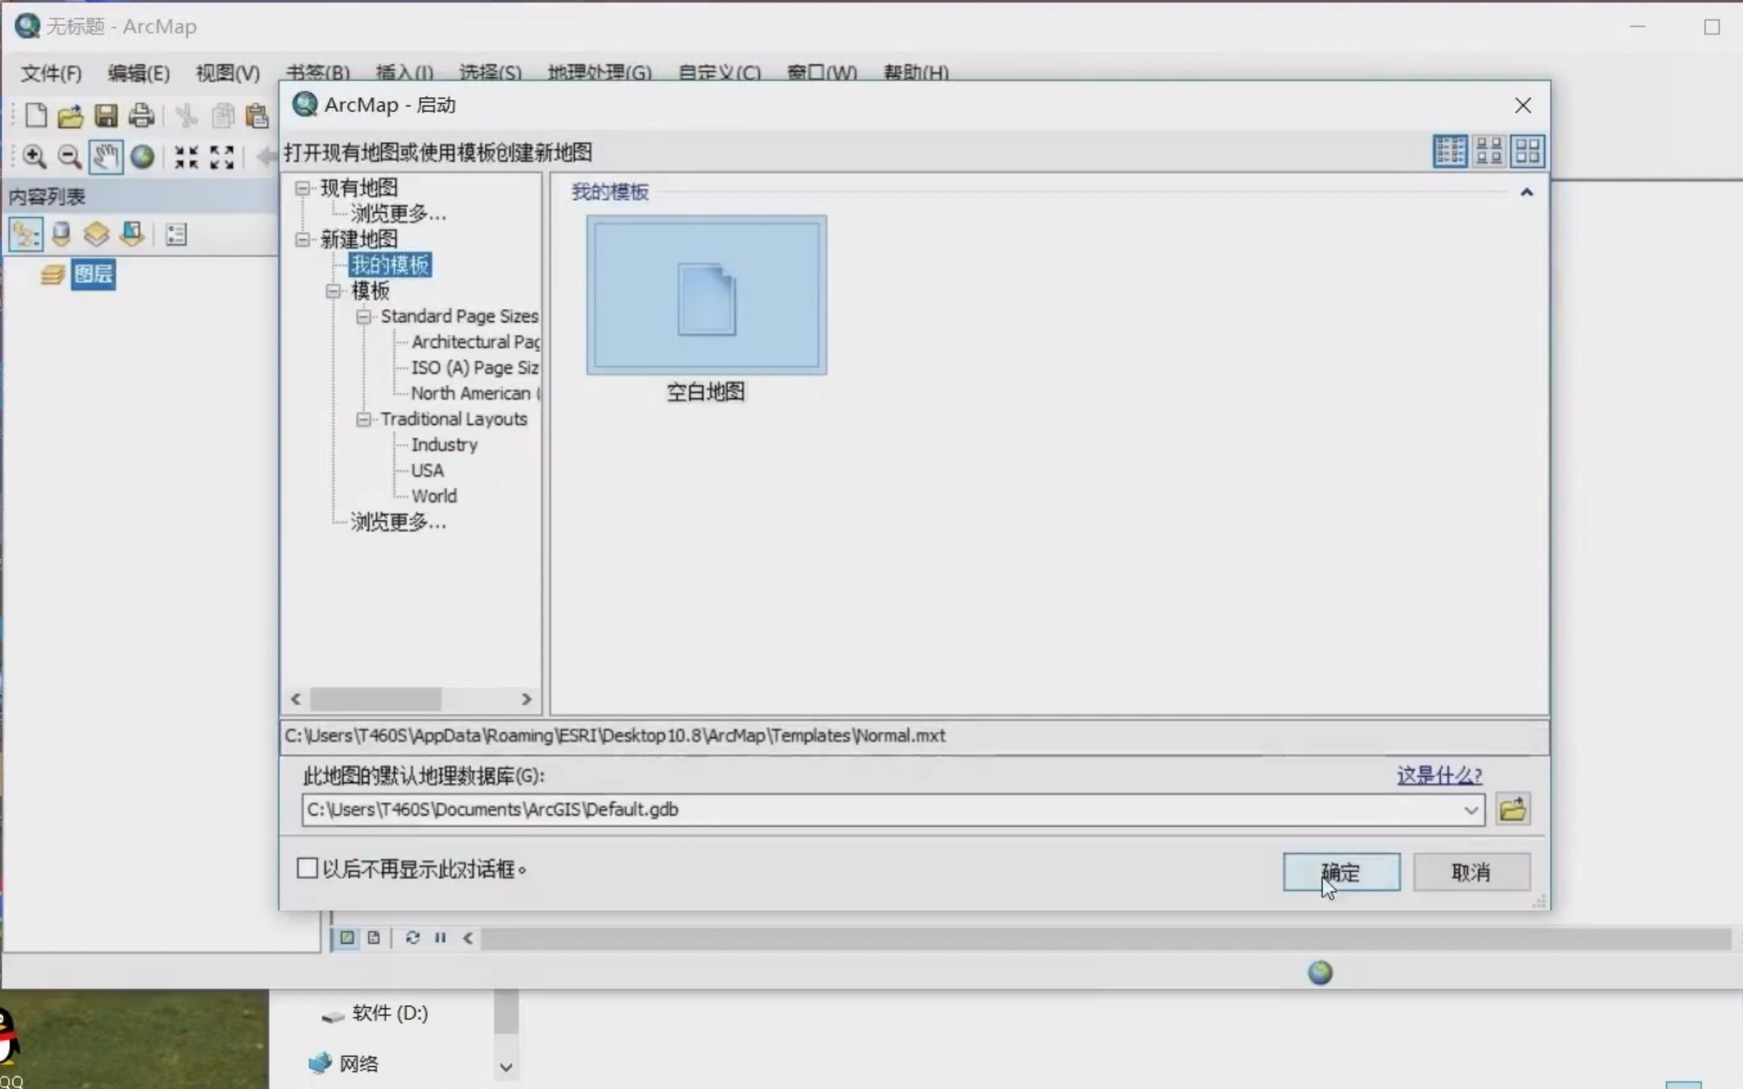1743x1089 pixels.
Task: Click the Print toolbar icon
Action: tap(141, 116)
